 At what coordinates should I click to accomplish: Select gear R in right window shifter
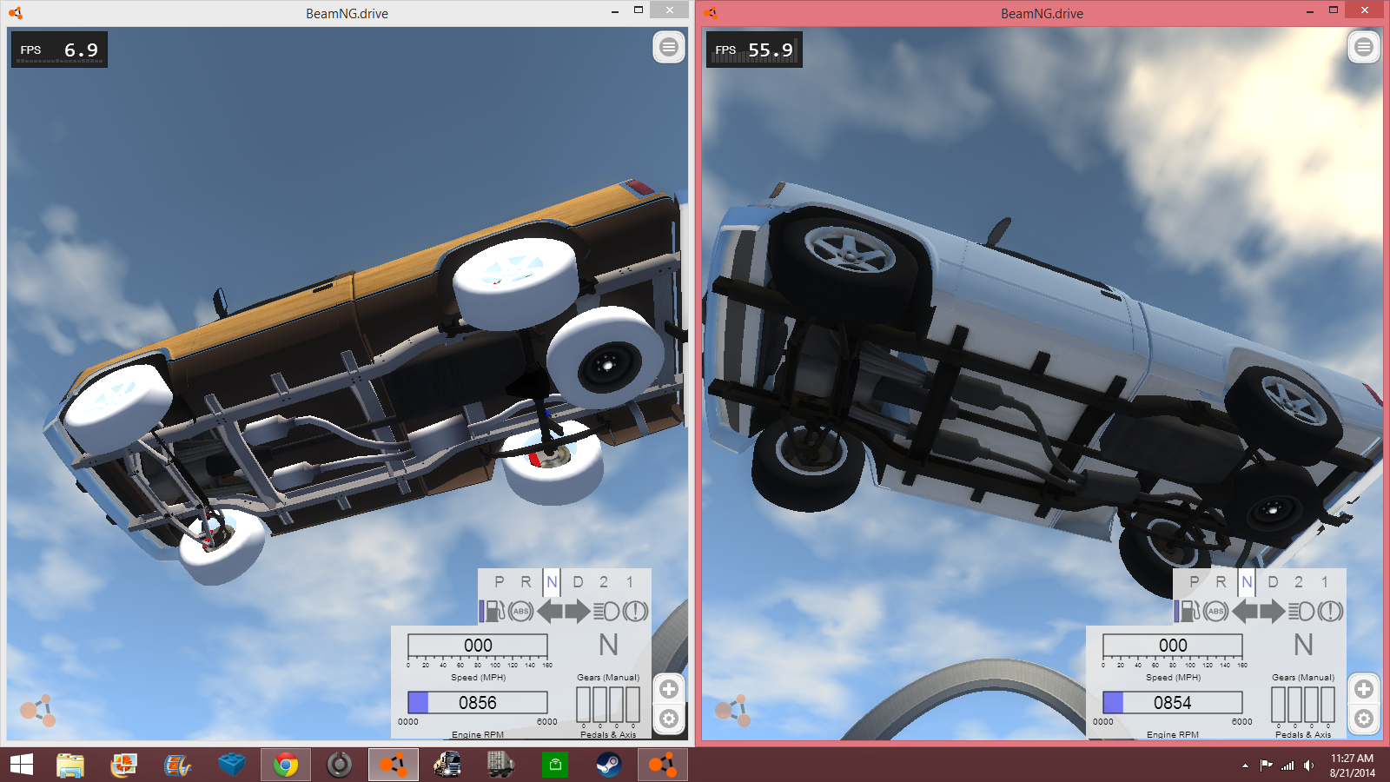pos(1221,582)
